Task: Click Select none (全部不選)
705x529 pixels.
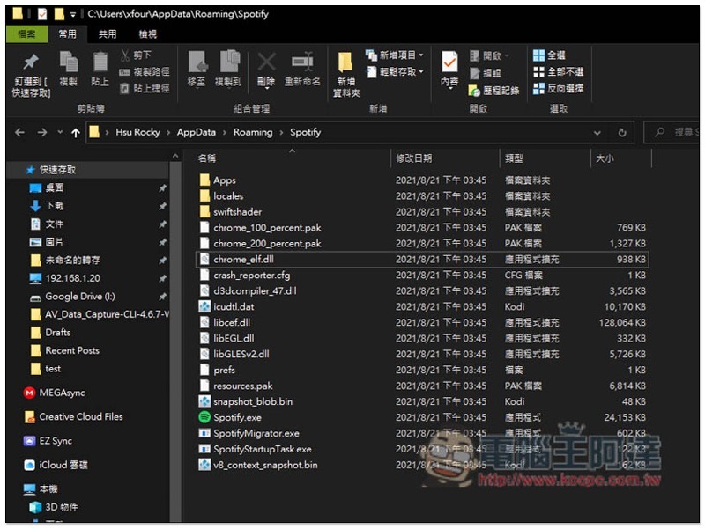Action: point(558,72)
